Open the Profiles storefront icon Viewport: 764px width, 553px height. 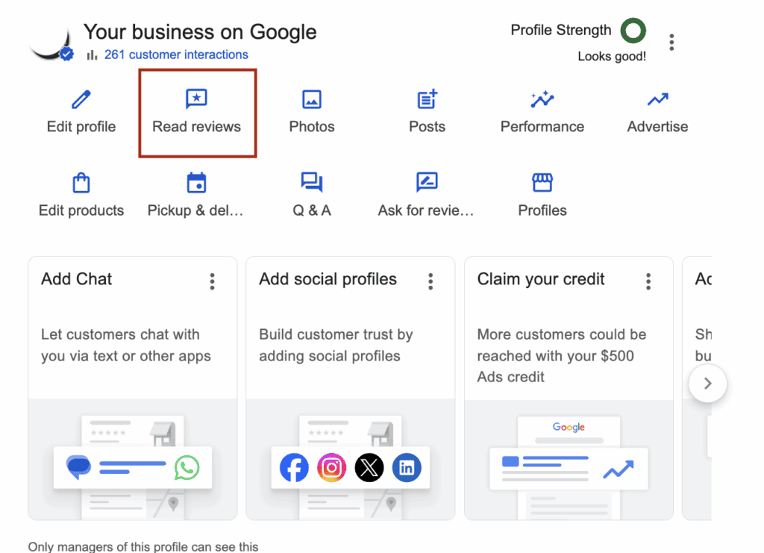point(542,182)
